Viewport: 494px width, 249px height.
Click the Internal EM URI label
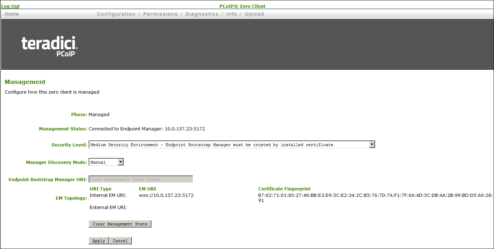click(x=109, y=195)
